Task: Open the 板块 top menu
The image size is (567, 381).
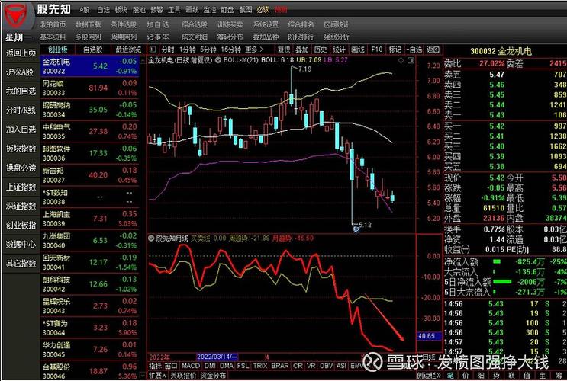Action: click(x=121, y=10)
